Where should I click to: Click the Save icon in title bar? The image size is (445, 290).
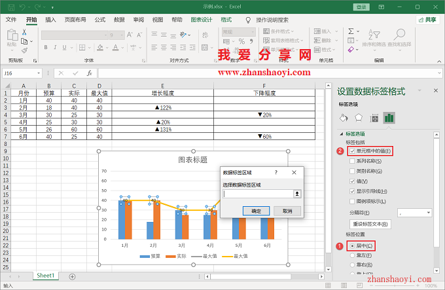pos(11,7)
